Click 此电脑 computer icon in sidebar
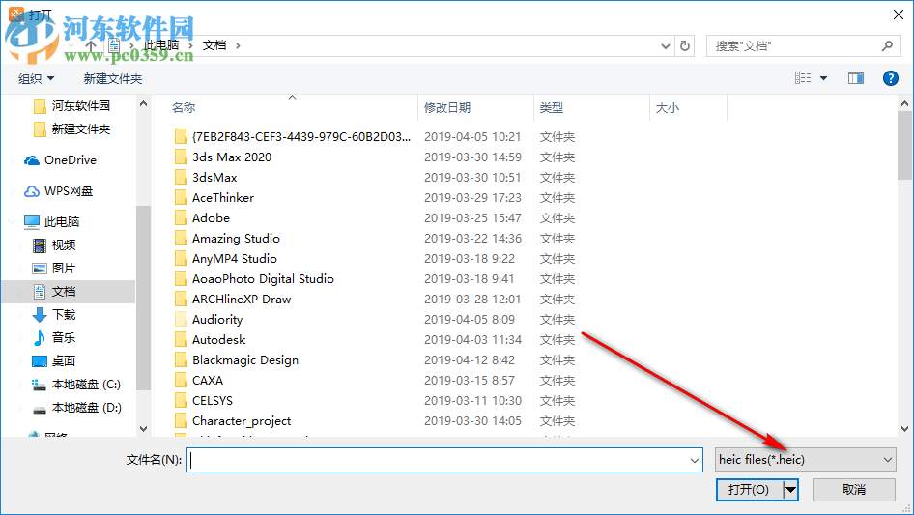 tap(32, 222)
